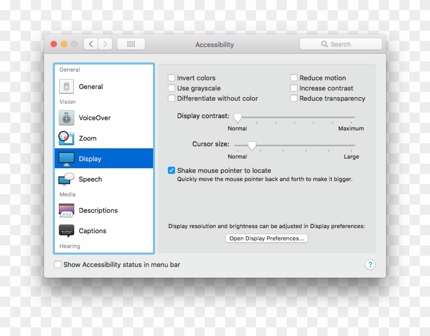Screen dimensions: 430x336
Task: Enable Increase contrast
Action: click(x=294, y=88)
